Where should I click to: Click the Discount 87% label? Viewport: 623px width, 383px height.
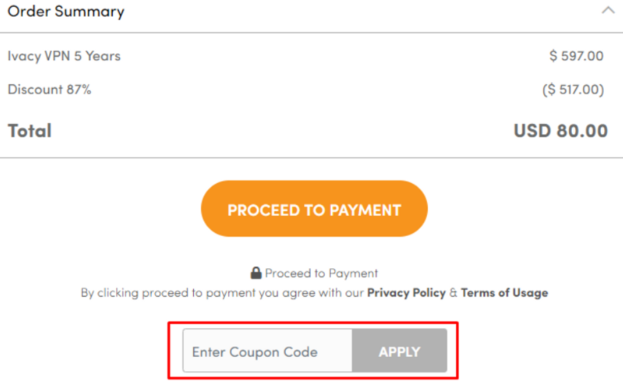(49, 89)
